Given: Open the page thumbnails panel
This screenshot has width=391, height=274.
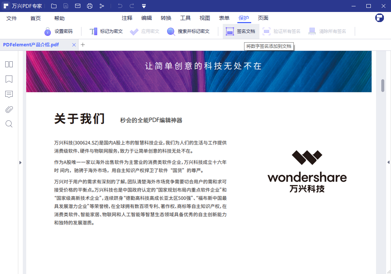Looking at the screenshot, I should pos(9,64).
